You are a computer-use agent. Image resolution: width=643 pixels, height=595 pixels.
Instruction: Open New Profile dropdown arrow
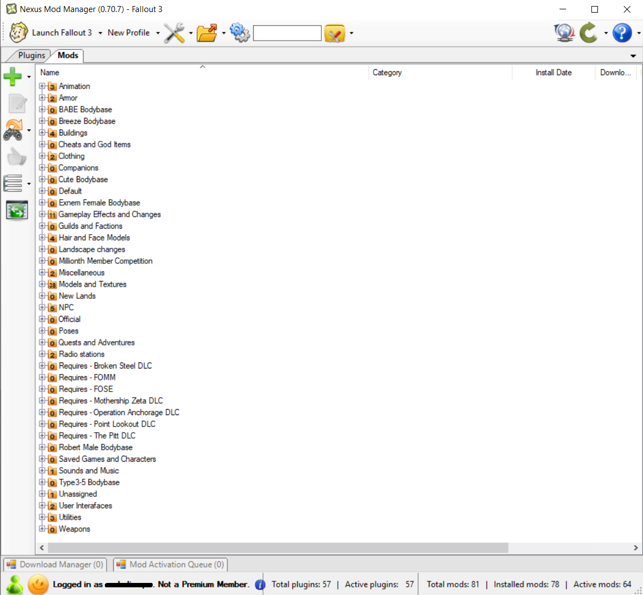tap(158, 33)
